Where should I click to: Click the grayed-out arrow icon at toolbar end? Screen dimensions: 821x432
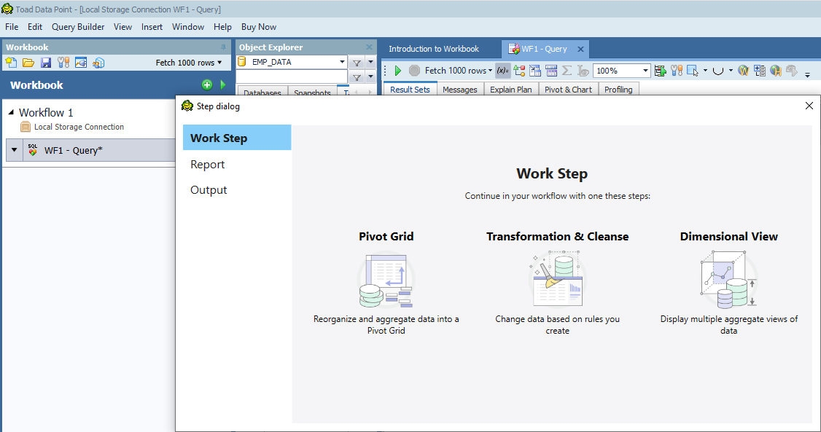[792, 71]
